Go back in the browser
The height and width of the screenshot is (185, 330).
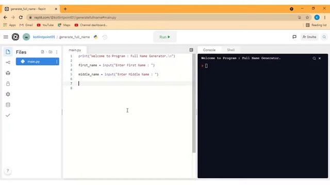click(6, 17)
